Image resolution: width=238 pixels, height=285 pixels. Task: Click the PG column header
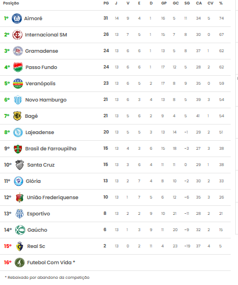[x=106, y=3]
